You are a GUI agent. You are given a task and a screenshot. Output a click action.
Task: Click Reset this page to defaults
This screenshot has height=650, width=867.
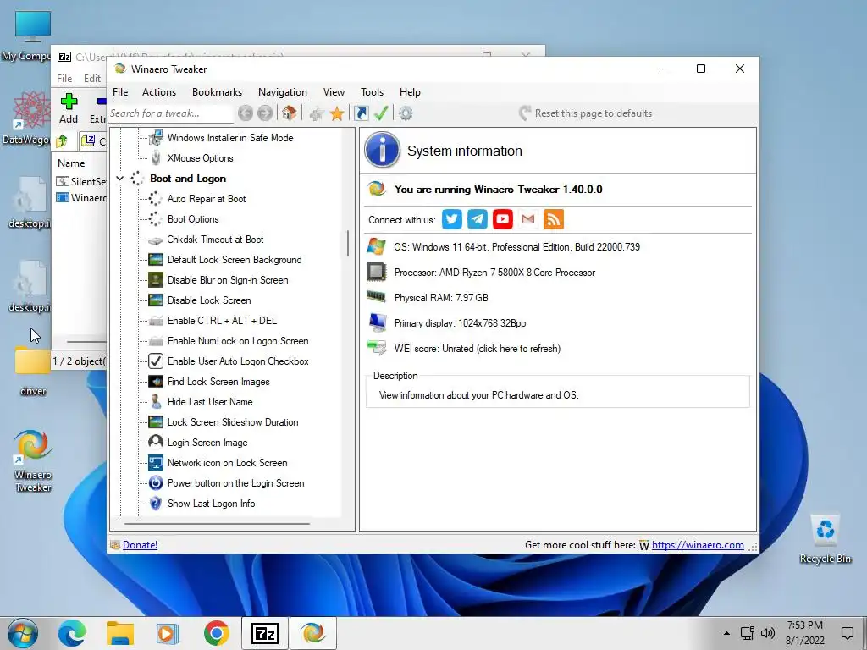[586, 113]
